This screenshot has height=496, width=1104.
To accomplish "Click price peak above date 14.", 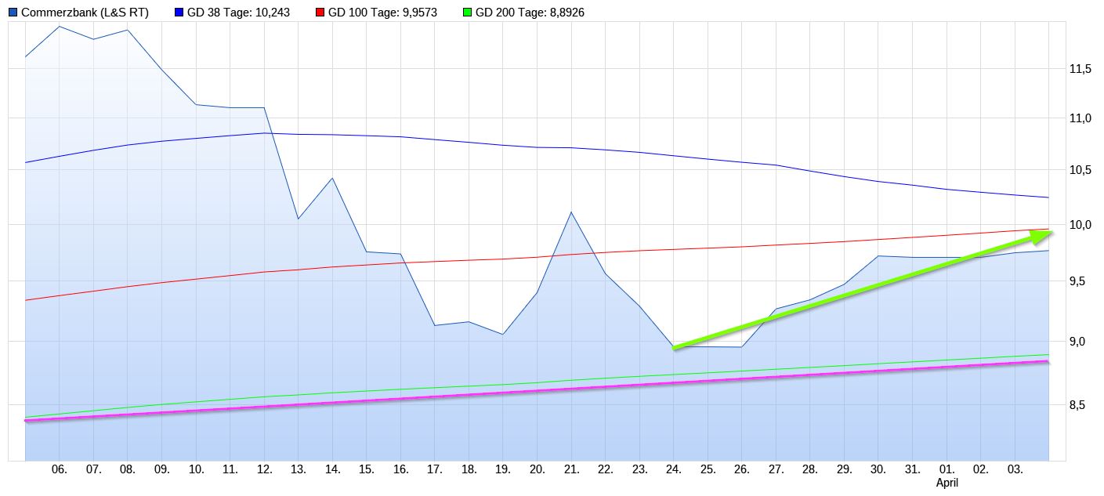I will coord(333,178).
